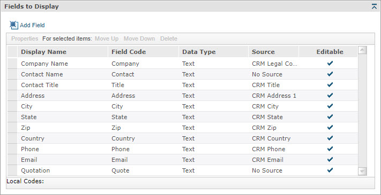
Task: Sort by Source column header
Action: coord(273,52)
